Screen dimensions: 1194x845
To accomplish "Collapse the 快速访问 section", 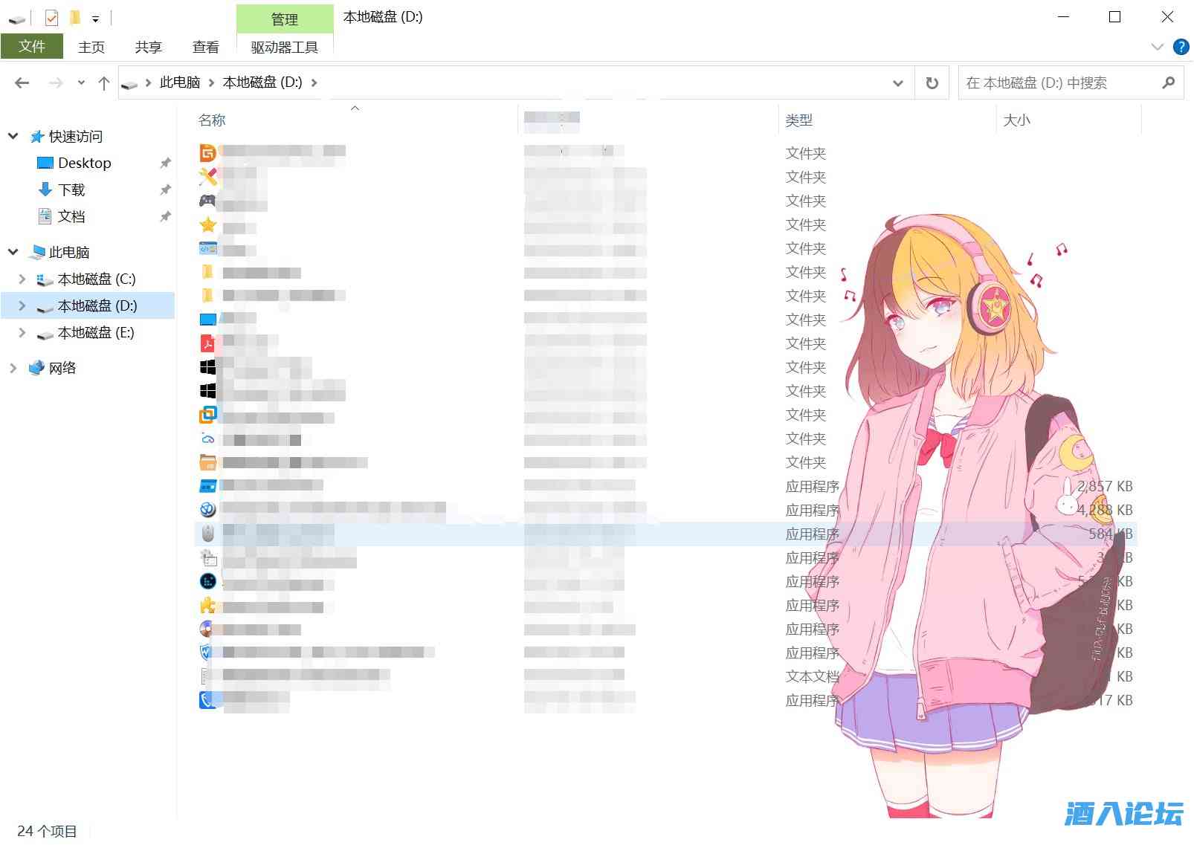I will 13,136.
